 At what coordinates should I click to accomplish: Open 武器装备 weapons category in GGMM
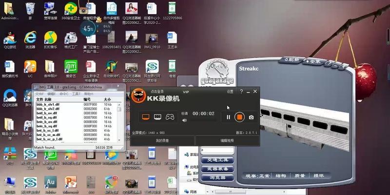coord(217,169)
